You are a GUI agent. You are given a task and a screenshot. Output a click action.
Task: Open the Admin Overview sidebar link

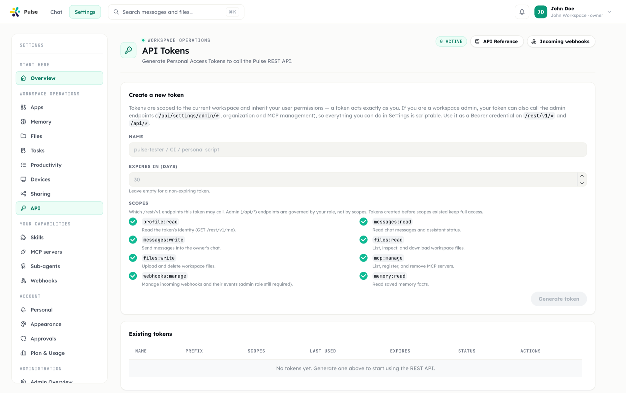pyautogui.click(x=59, y=381)
